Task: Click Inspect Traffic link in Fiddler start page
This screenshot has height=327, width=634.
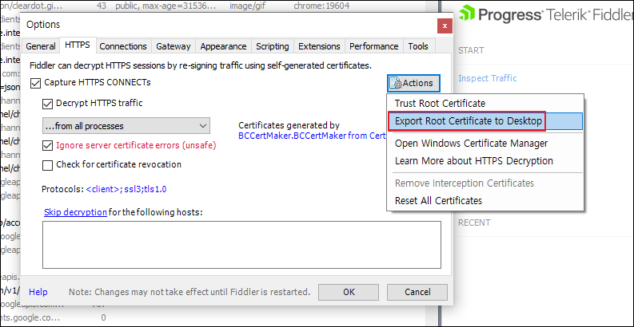Action: 487,78
